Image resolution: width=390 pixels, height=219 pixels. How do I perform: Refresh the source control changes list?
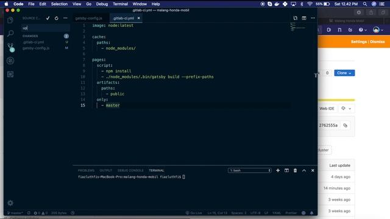57,18
